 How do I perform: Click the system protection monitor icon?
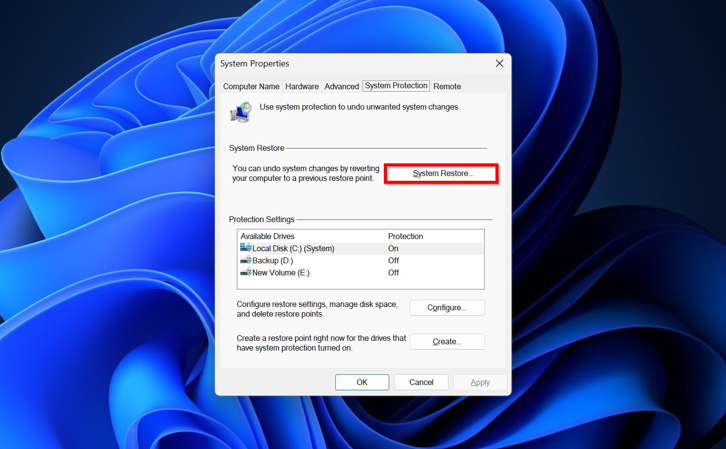[x=241, y=112]
